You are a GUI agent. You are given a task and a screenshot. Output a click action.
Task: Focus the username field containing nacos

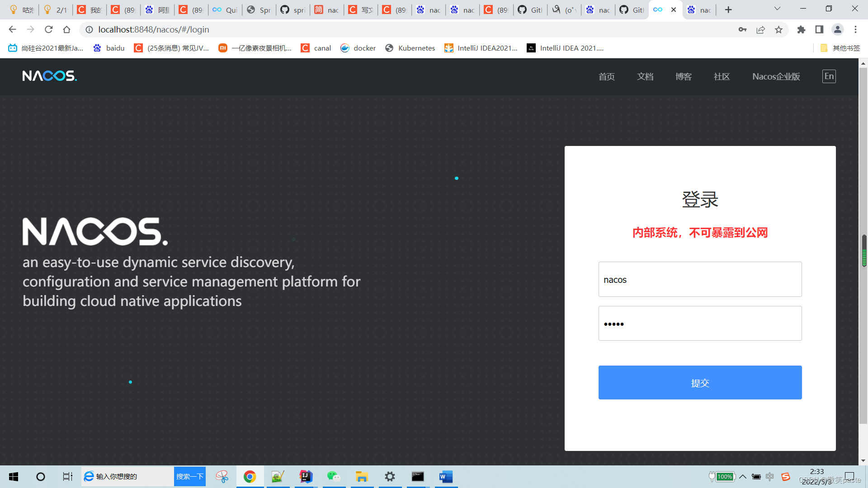pos(700,279)
